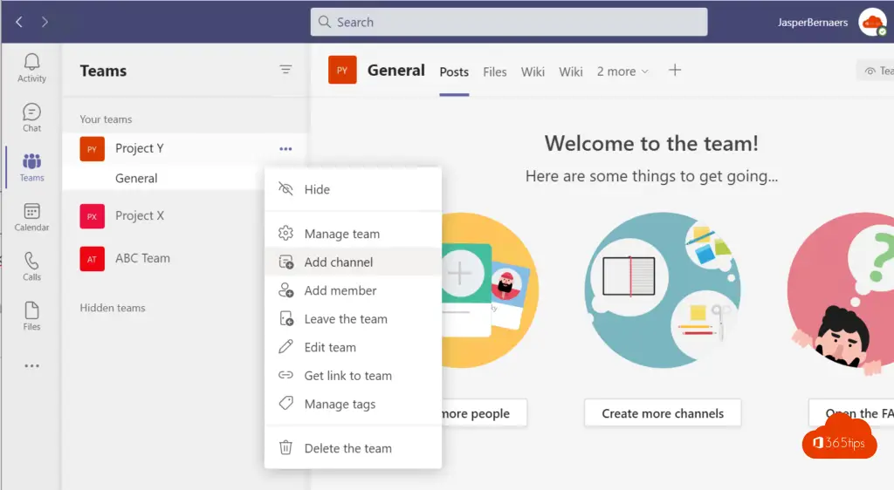Choose Add channel from context menu

338,262
